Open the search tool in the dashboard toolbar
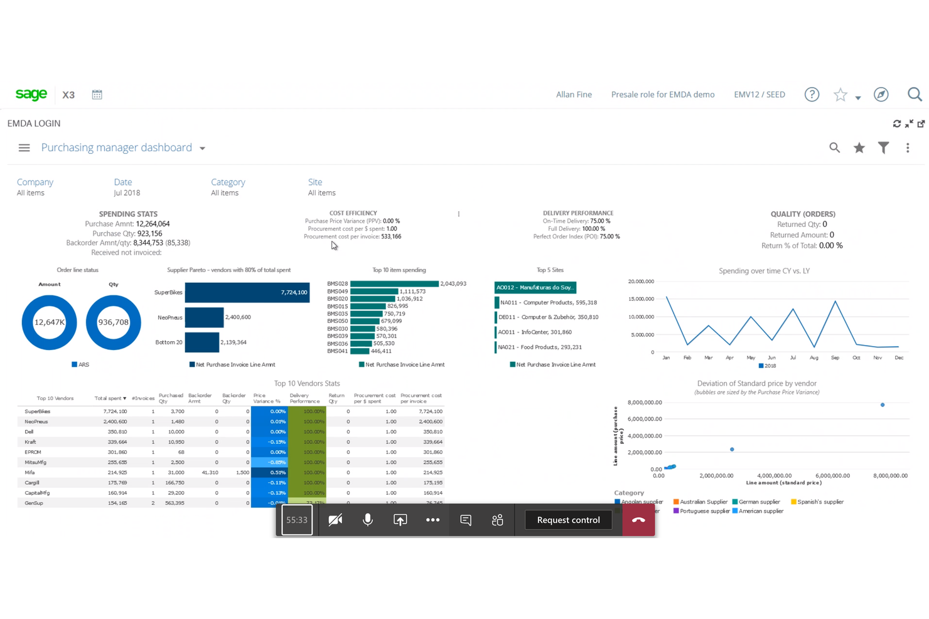This screenshot has width=929, height=619. (834, 147)
